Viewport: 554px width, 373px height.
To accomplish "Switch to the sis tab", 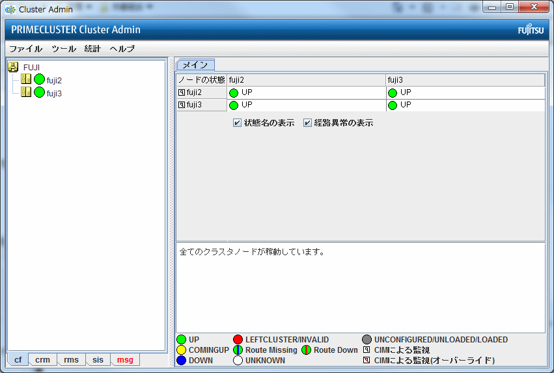I will click(98, 359).
